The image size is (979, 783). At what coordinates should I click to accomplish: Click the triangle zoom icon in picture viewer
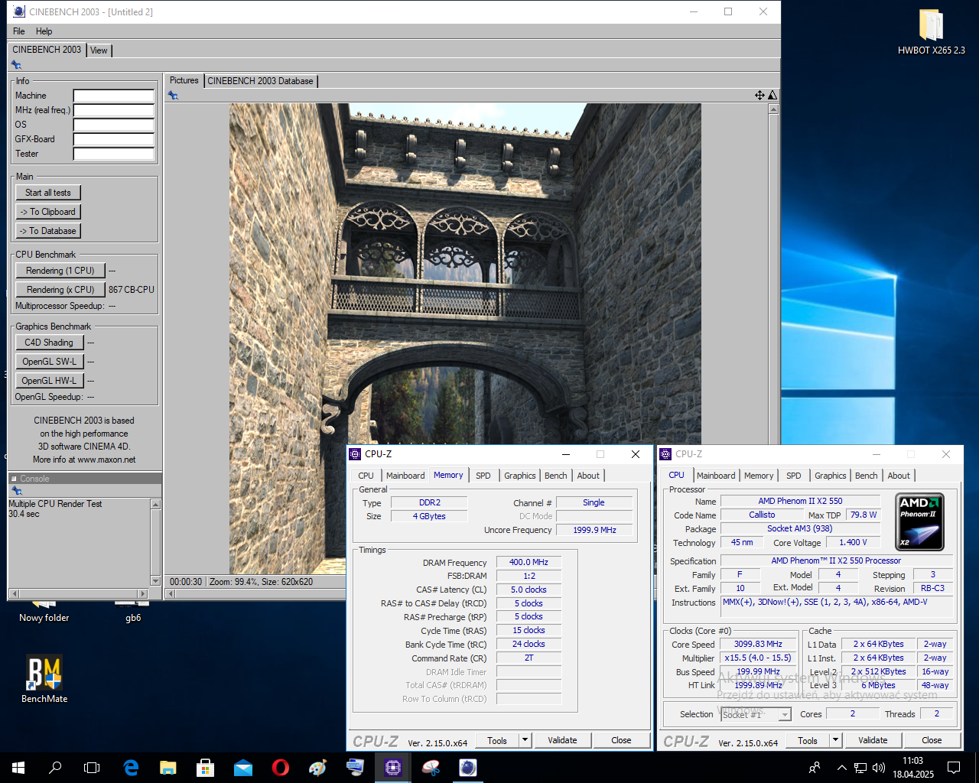coord(772,96)
